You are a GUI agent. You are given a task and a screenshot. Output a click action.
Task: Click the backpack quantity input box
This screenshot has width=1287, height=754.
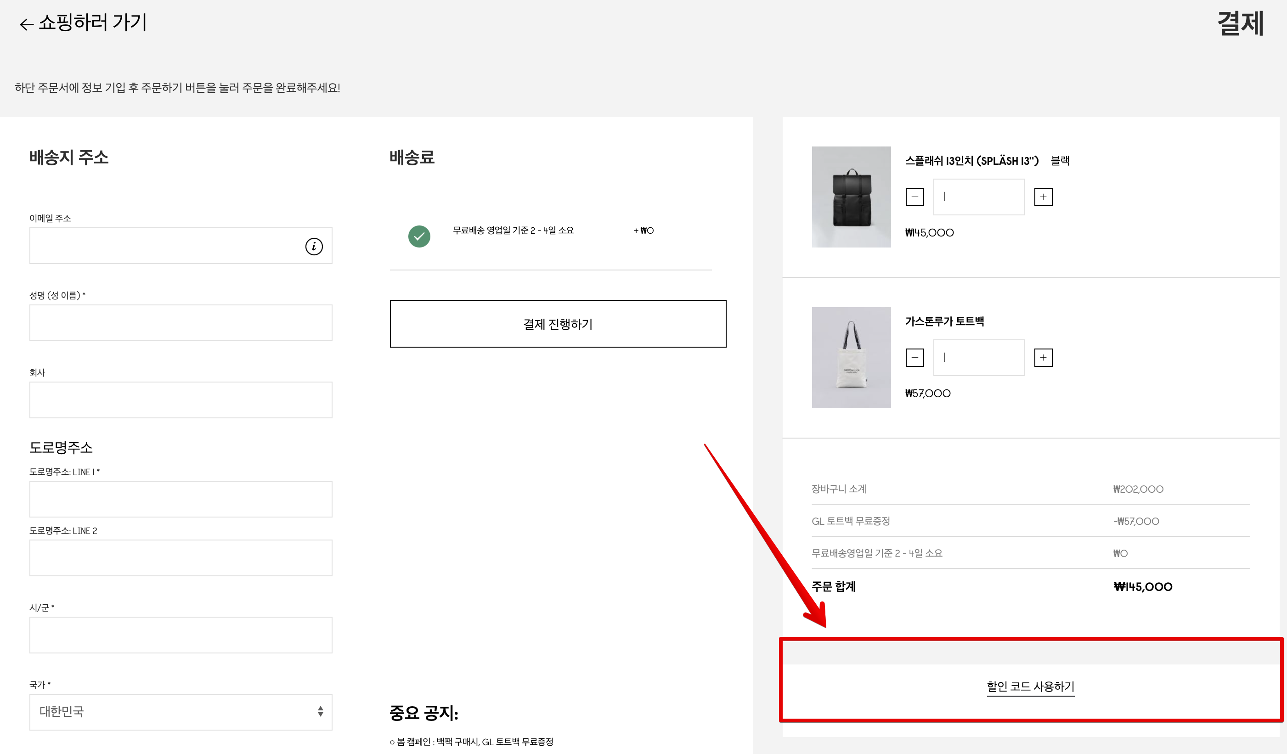(x=978, y=197)
